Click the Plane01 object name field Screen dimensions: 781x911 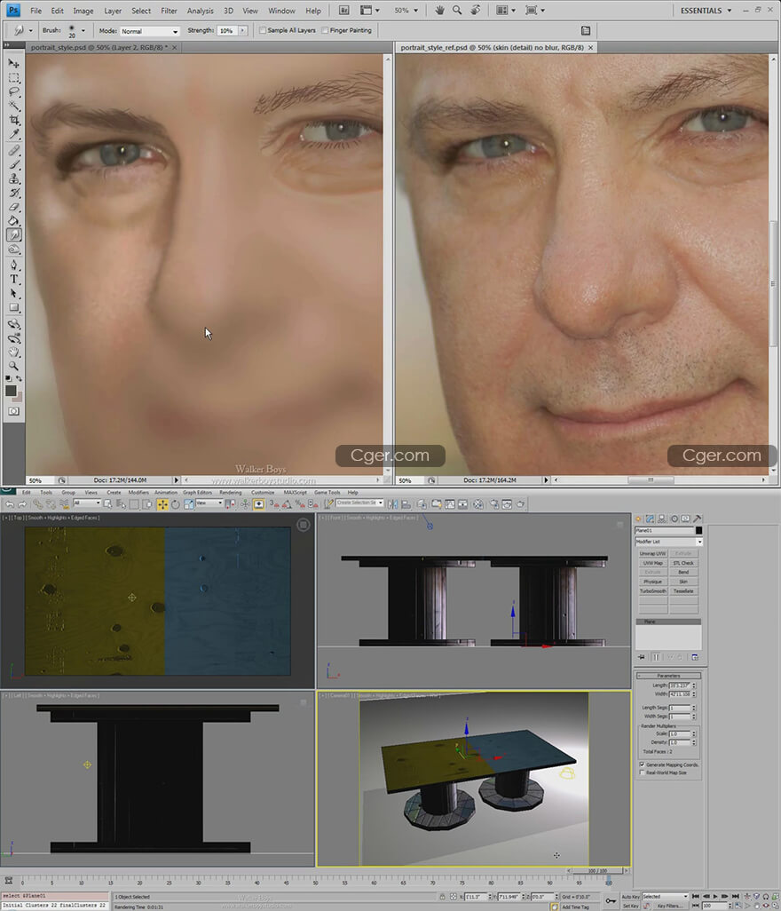(664, 530)
